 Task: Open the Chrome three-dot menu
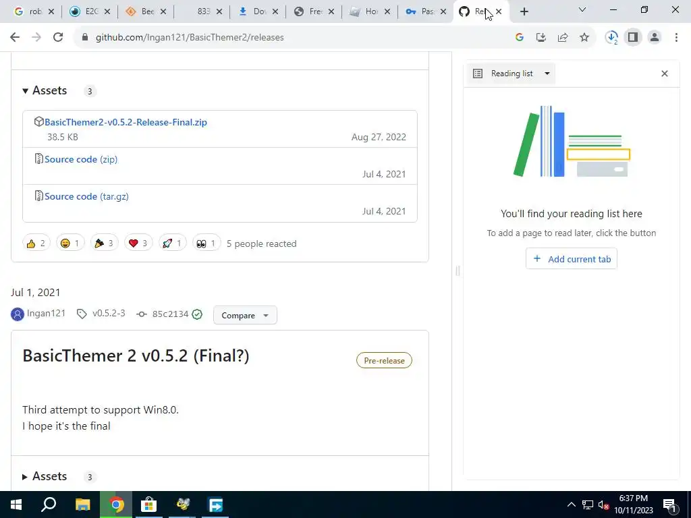click(x=676, y=38)
